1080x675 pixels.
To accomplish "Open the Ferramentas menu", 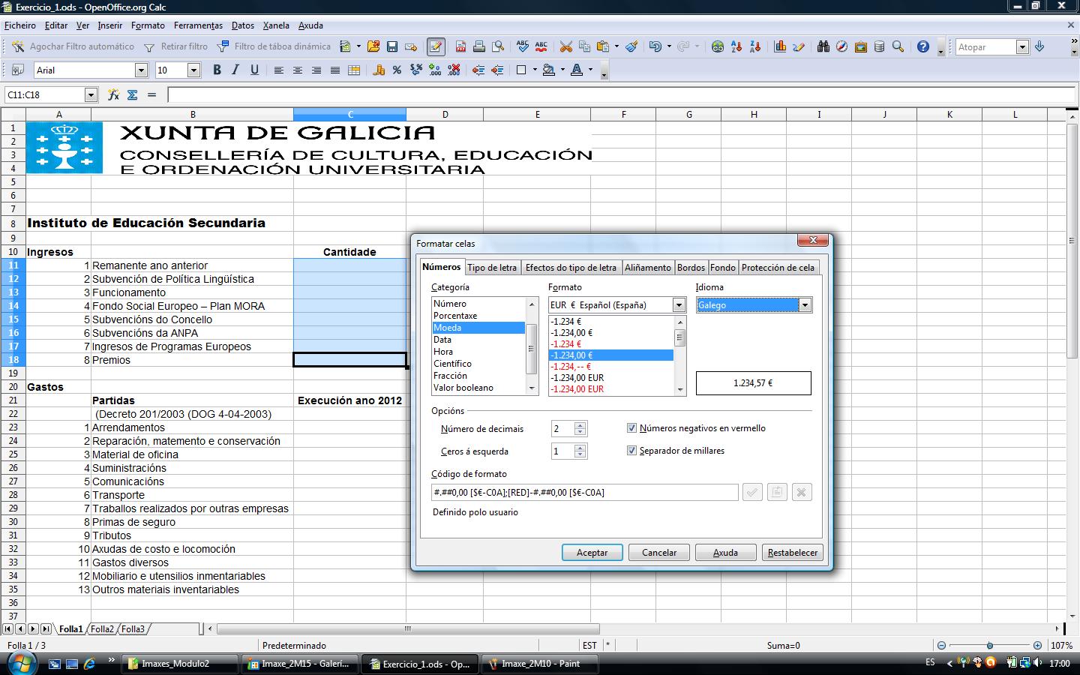I will point(198,25).
